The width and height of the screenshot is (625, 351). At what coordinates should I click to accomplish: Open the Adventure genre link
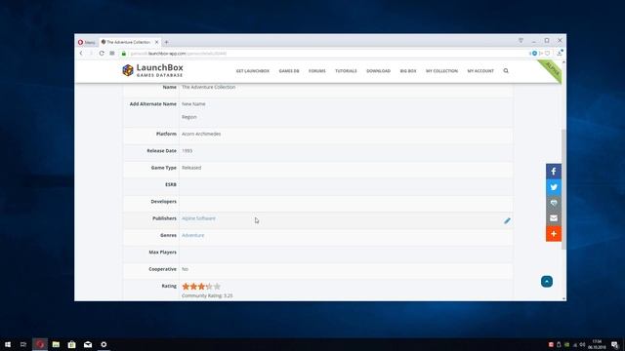tap(193, 235)
